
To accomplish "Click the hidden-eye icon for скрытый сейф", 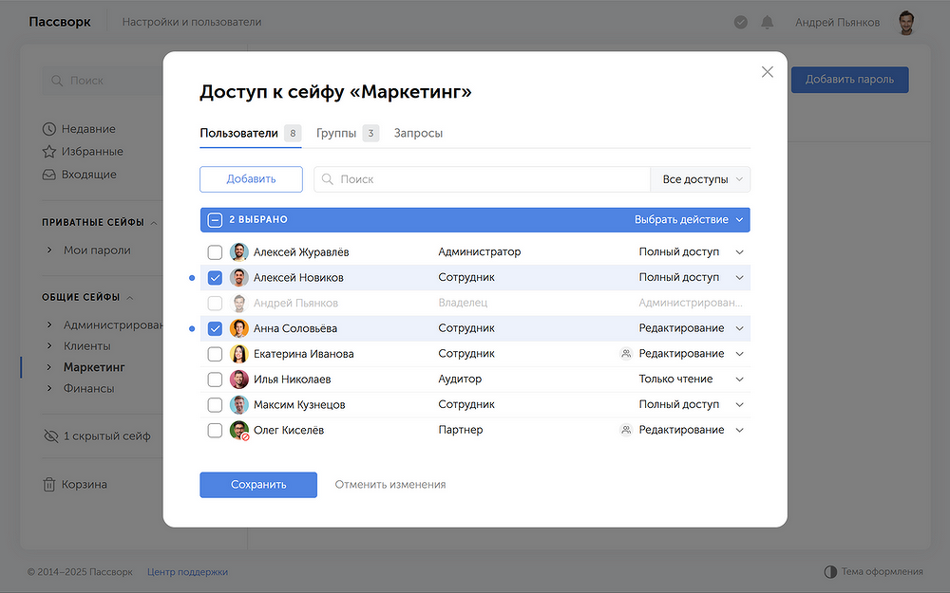I will coord(51,436).
